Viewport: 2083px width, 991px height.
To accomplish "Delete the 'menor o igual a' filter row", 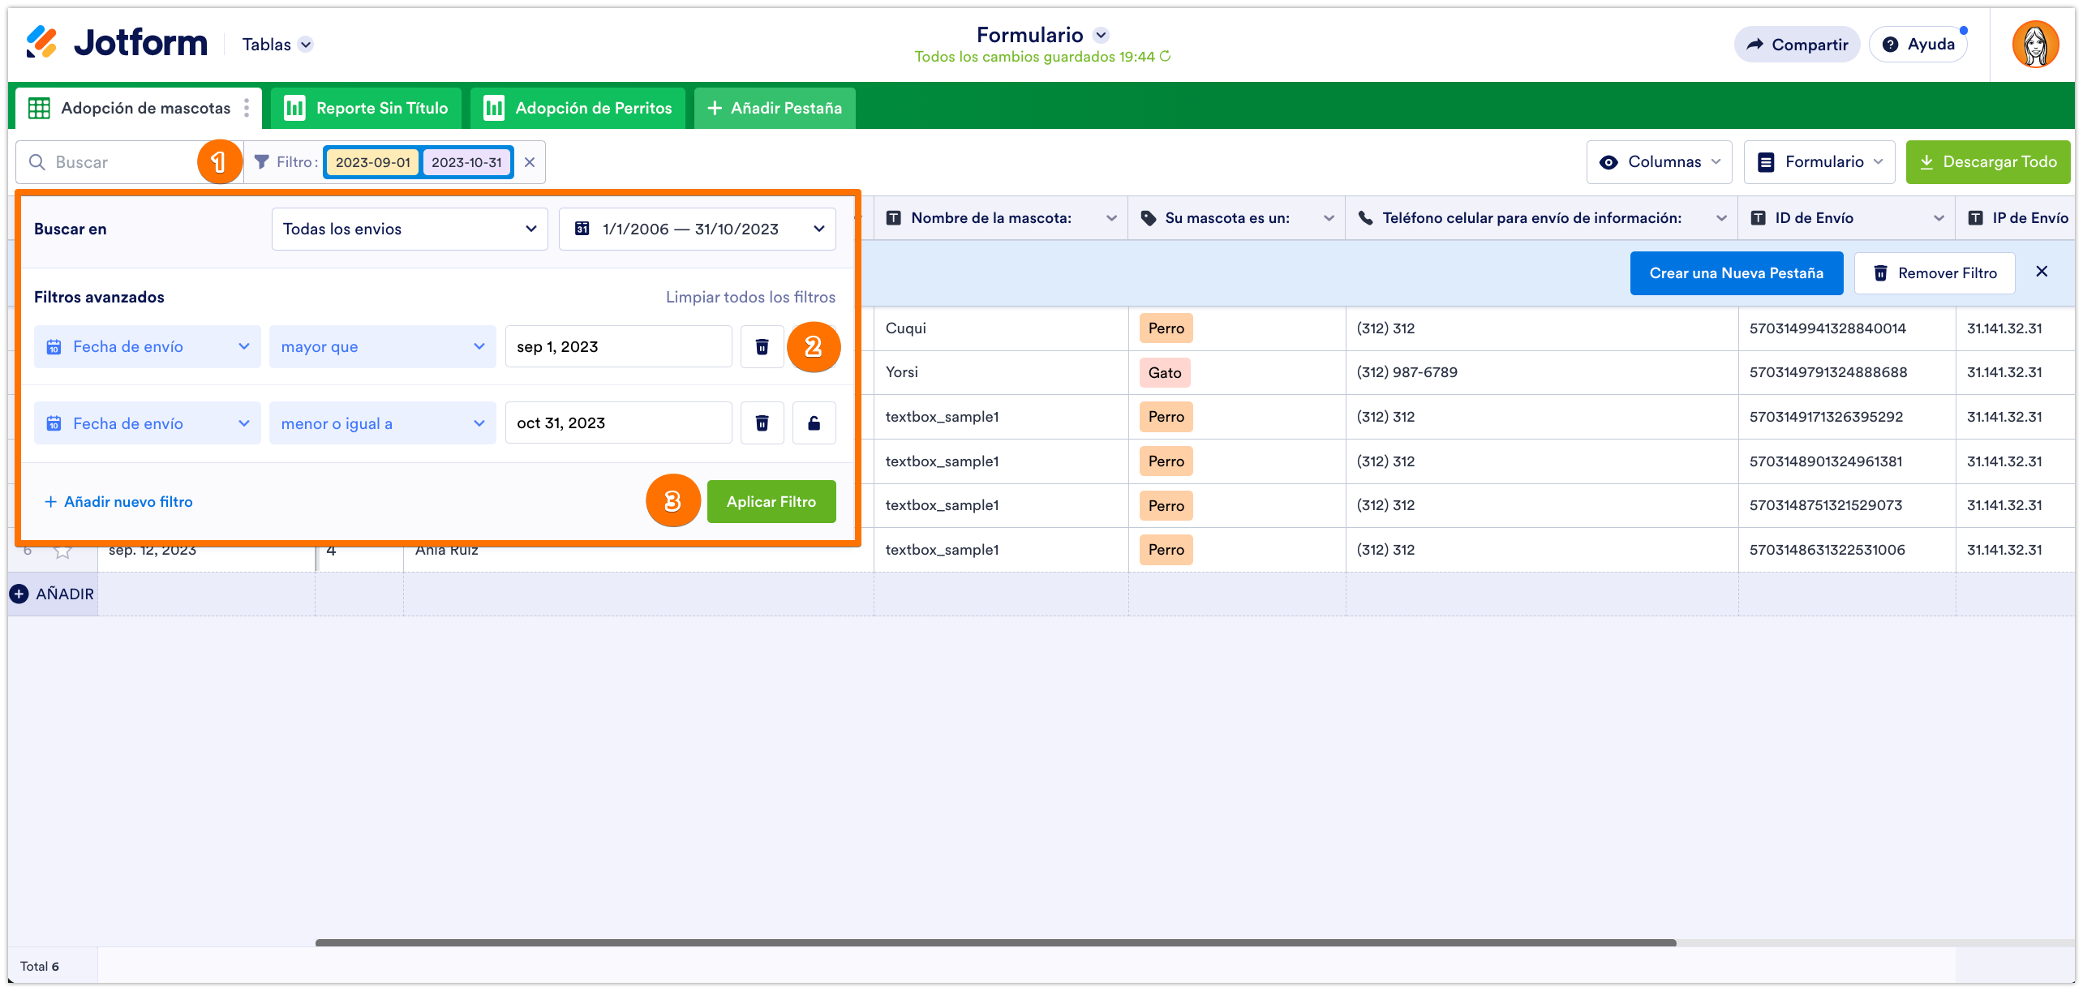I will [x=762, y=423].
